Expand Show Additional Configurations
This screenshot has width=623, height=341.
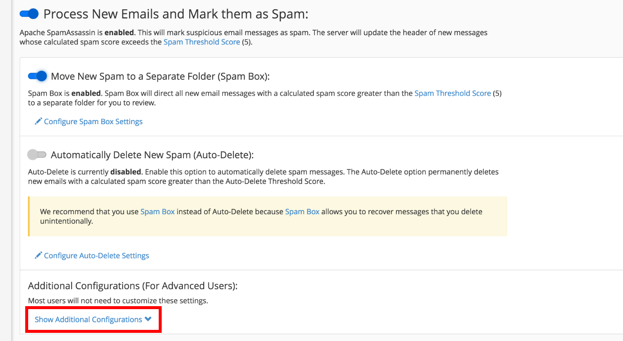click(x=93, y=320)
